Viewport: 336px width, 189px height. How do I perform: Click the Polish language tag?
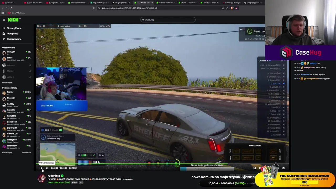click(74, 182)
